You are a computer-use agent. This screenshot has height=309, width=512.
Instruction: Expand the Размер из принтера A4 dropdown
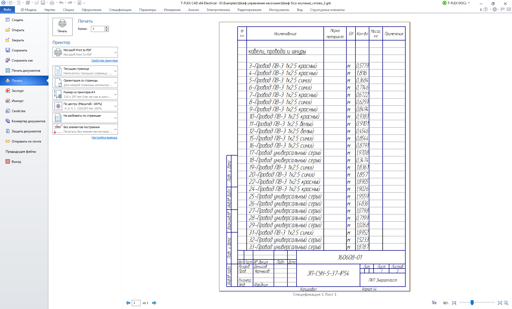pyautogui.click(x=115, y=94)
